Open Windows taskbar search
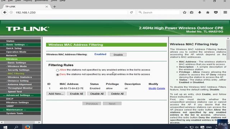230x129 pixels. tap(16, 127)
